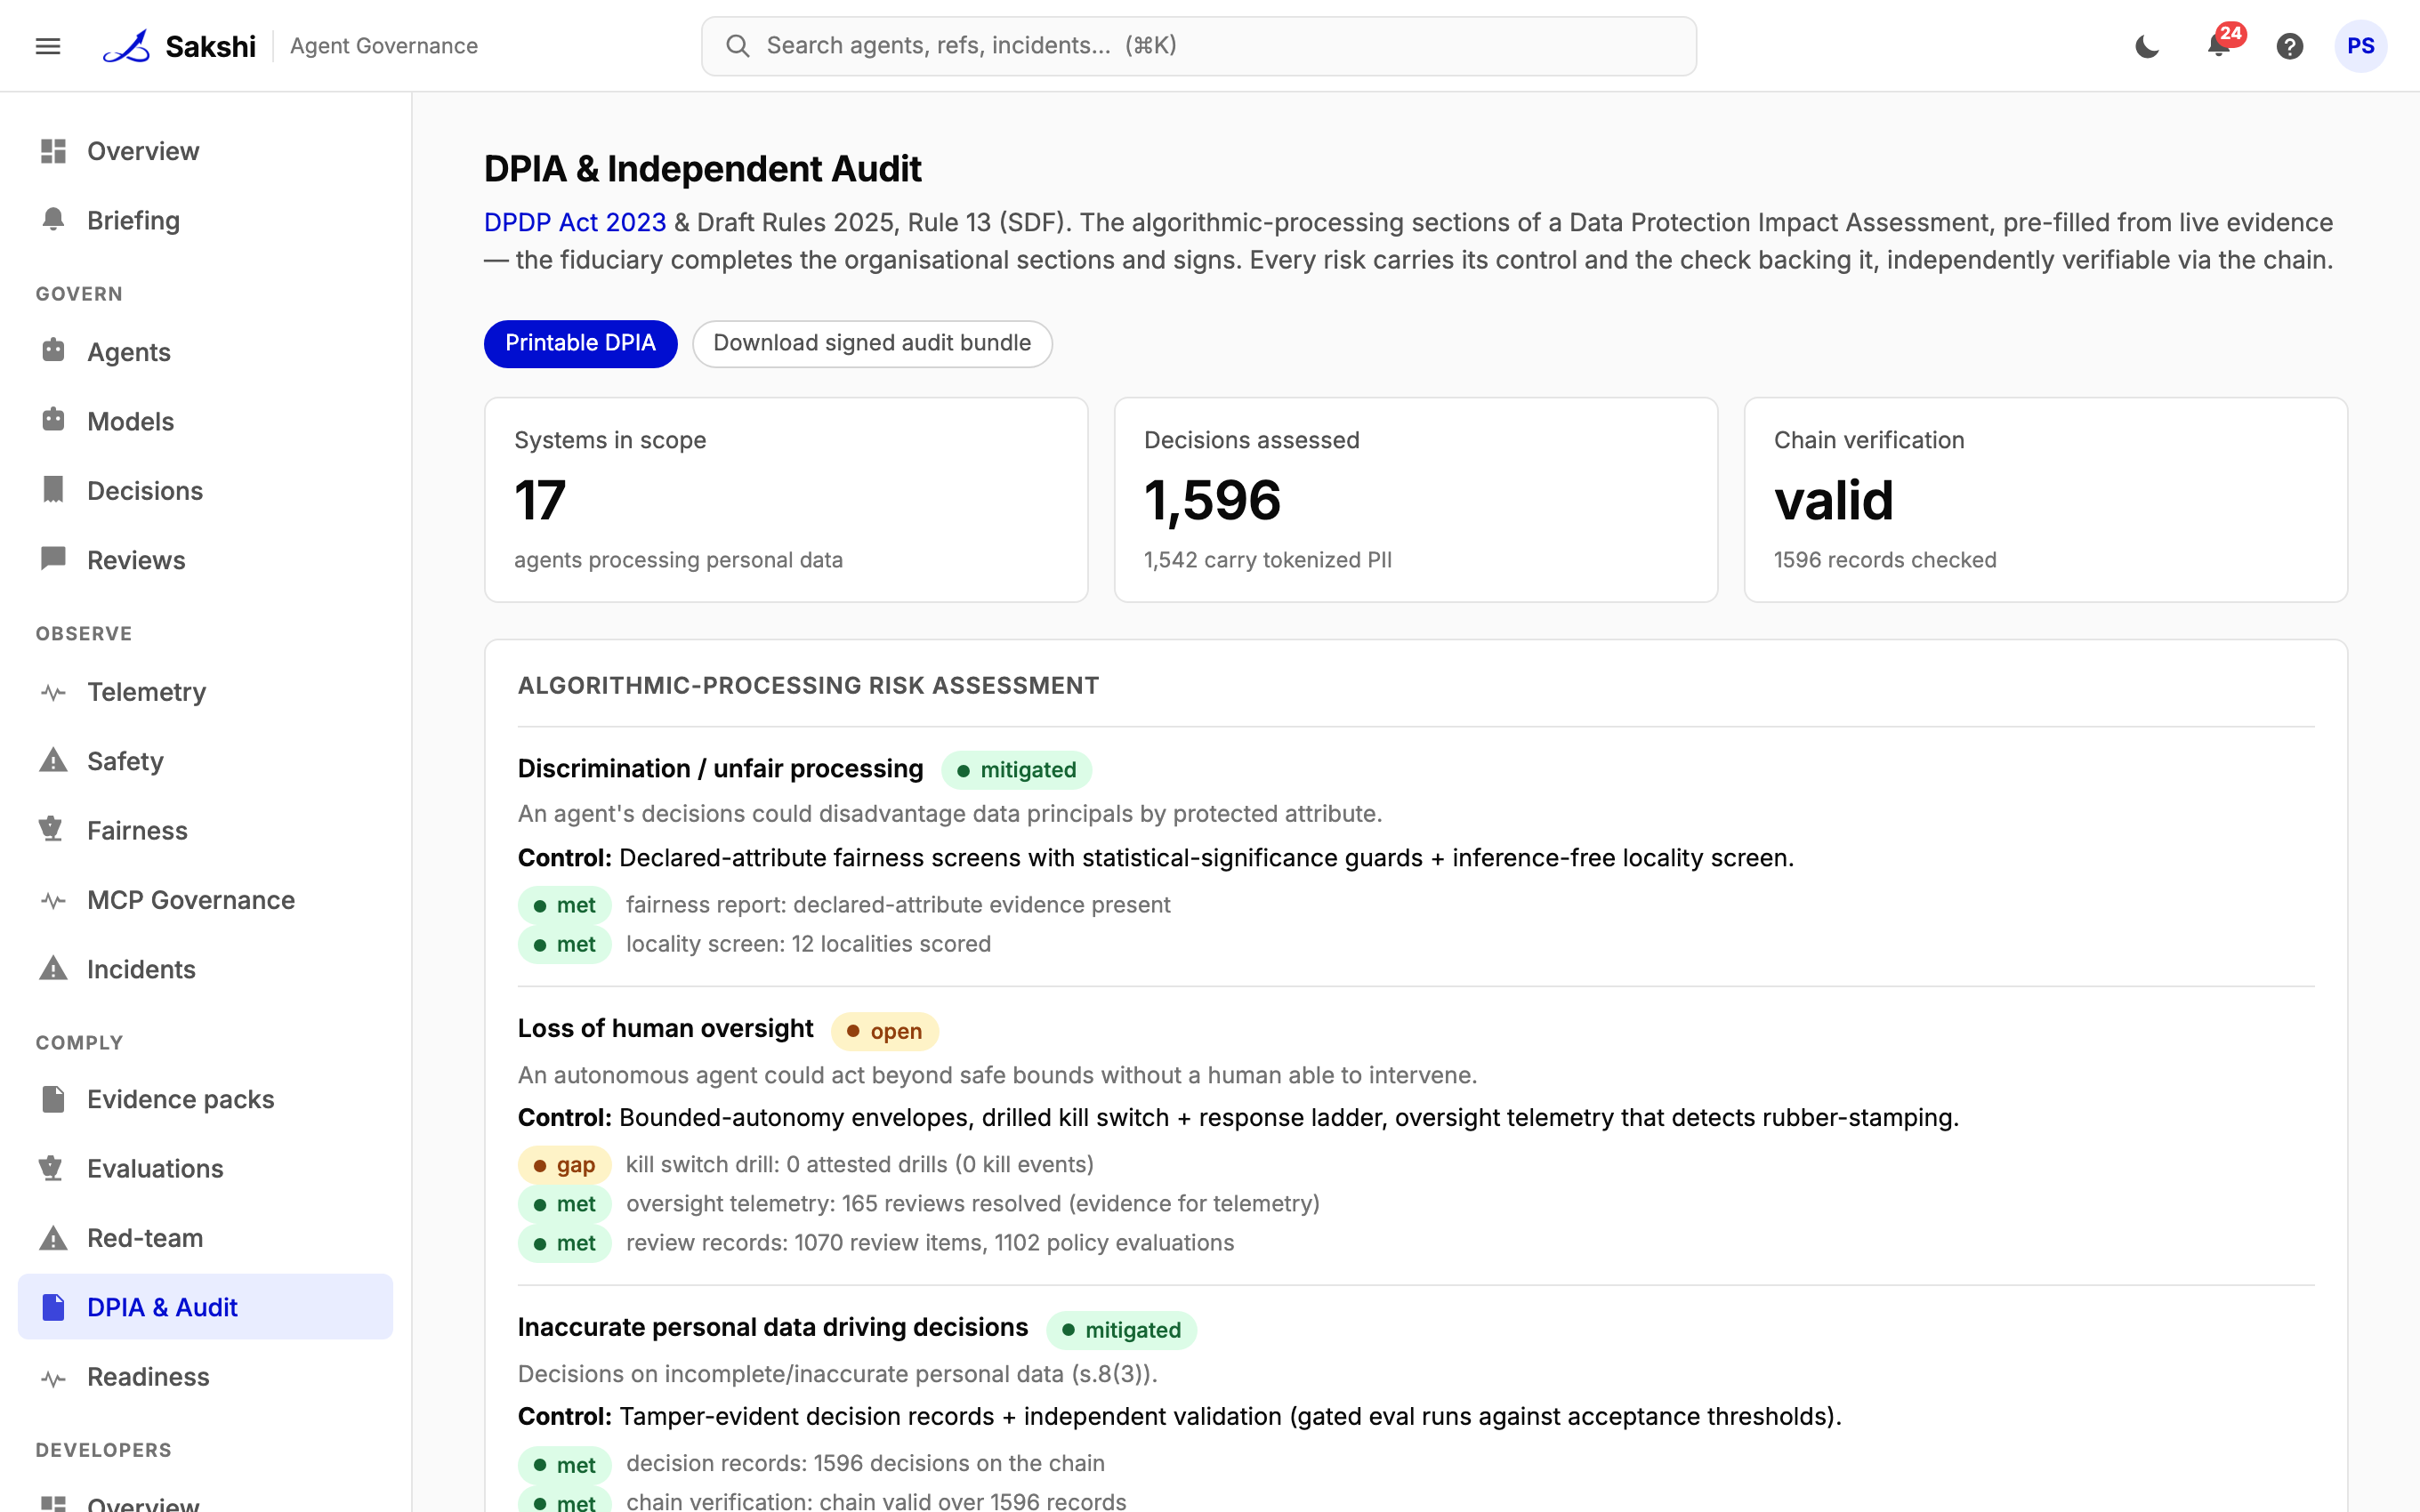Go to the Briefing page
Viewport: 2420px width, 1512px height.
click(205, 220)
